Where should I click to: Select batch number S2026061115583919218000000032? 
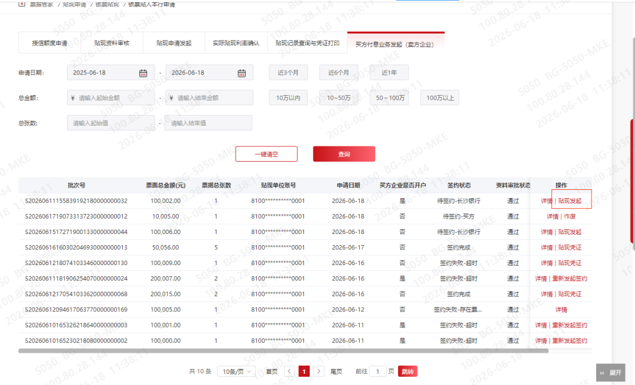tap(76, 201)
